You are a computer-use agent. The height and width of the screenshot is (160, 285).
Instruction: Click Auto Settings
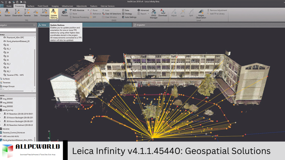point(129,17)
